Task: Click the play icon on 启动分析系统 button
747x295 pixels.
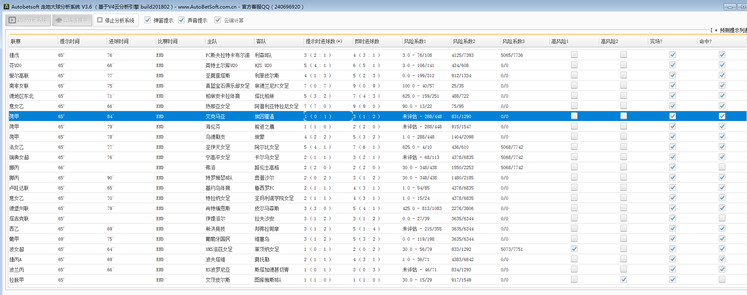Action: (12, 20)
